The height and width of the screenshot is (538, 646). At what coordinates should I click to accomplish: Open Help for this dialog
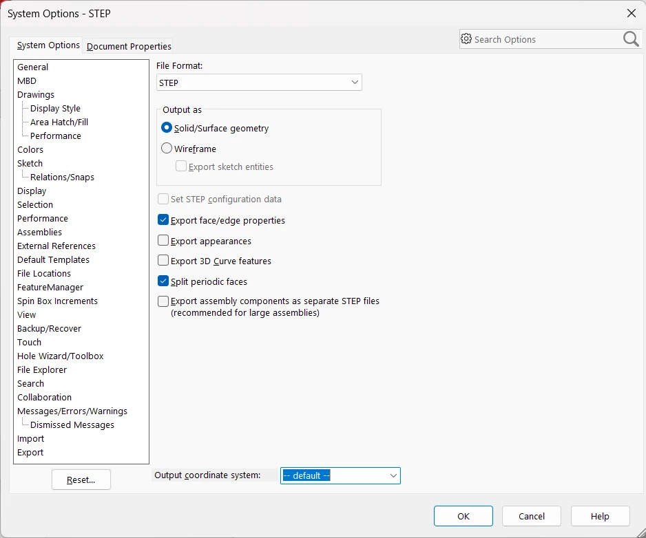pyautogui.click(x=600, y=516)
